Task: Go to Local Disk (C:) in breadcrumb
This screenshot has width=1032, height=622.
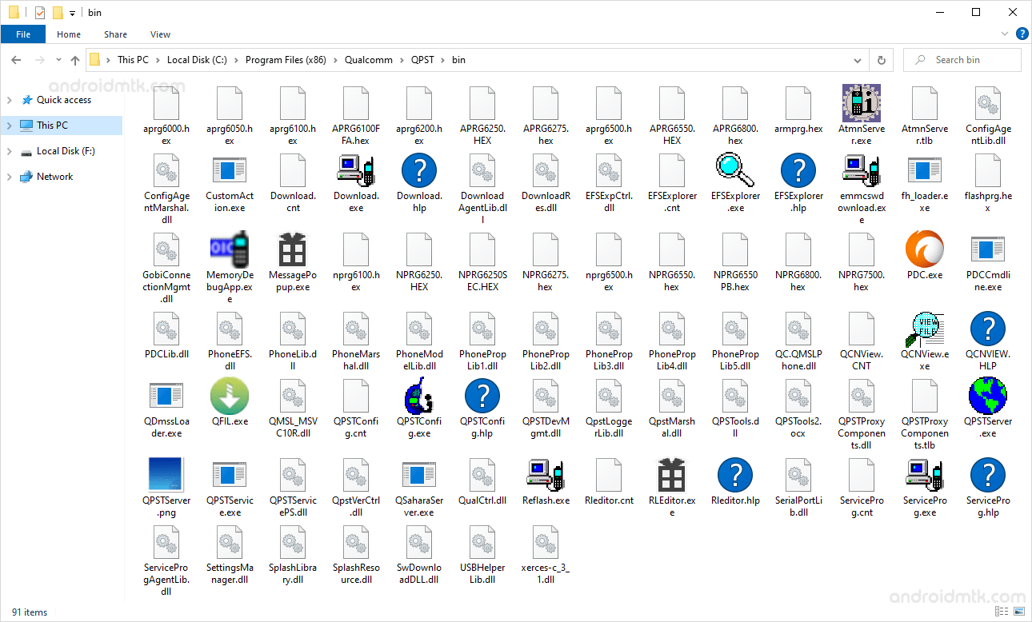Action: click(x=197, y=60)
